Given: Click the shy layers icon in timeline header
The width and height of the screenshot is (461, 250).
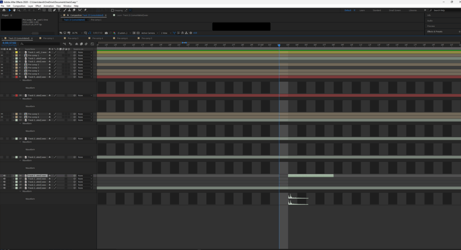Looking at the screenshot, I should [77, 44].
